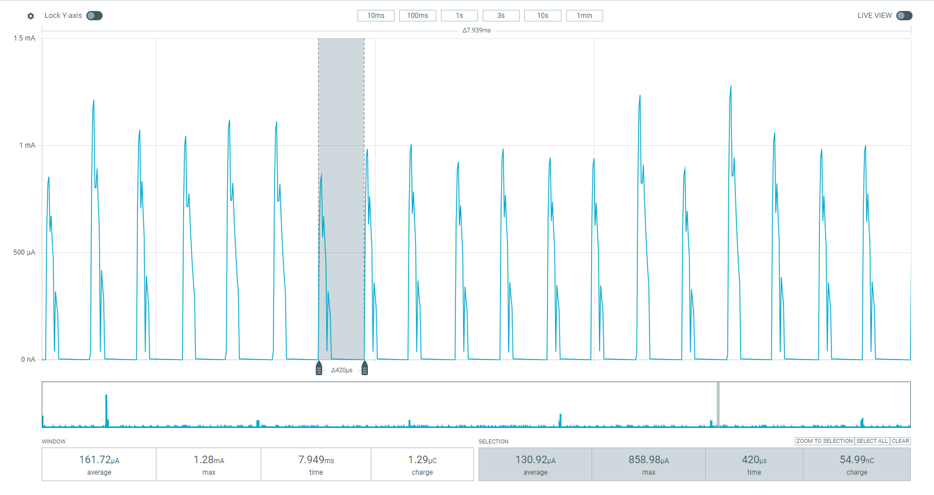Open chart settings via gear icon
This screenshot has height=495, width=934.
click(x=31, y=16)
